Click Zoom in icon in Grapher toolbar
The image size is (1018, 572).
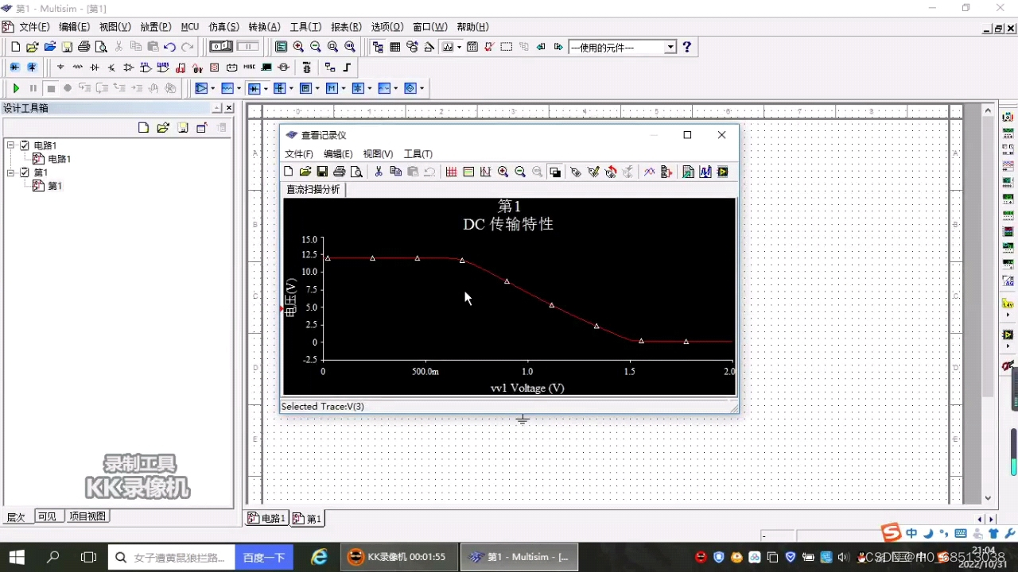[503, 172]
